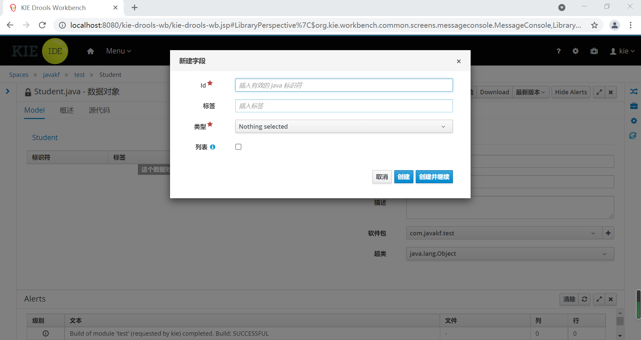Close the 新建字段 dialog with X
This screenshot has width=641, height=340.
point(459,61)
